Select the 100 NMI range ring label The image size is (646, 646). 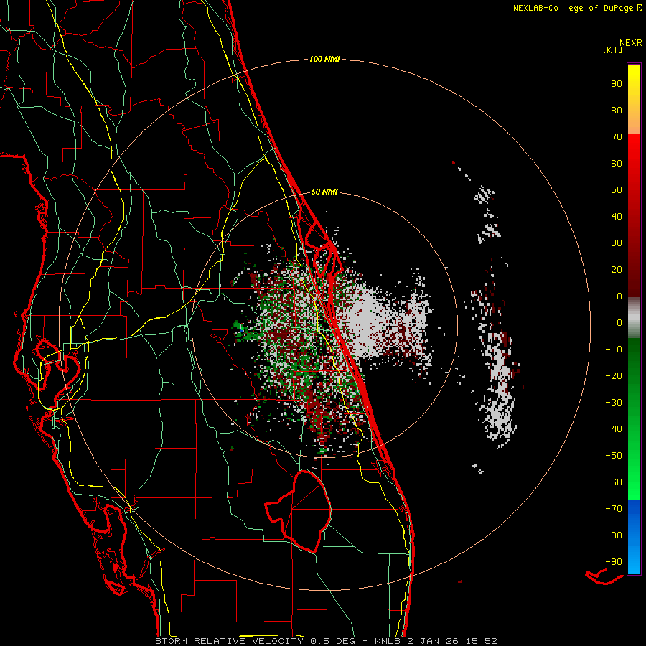click(324, 59)
